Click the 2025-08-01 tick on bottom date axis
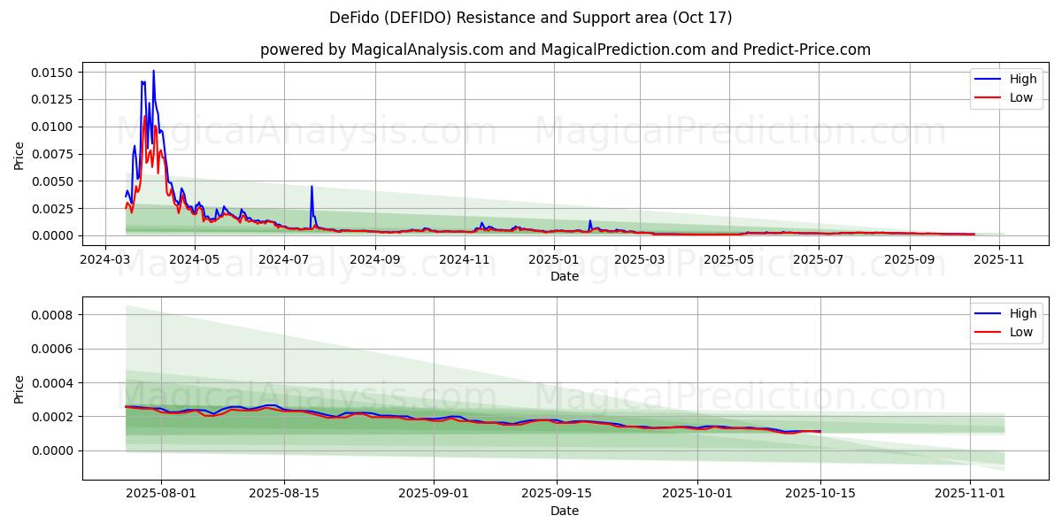 point(161,495)
